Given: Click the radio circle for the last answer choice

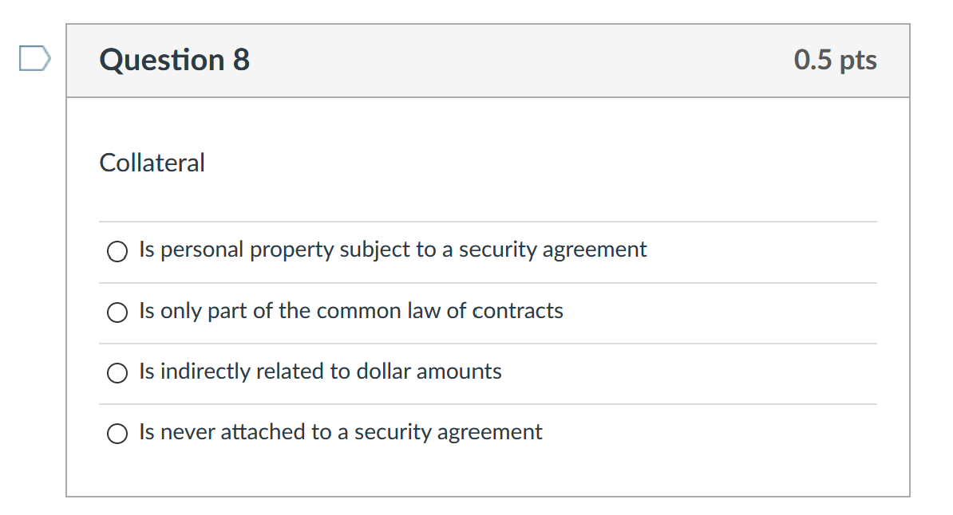Looking at the screenshot, I should (117, 433).
